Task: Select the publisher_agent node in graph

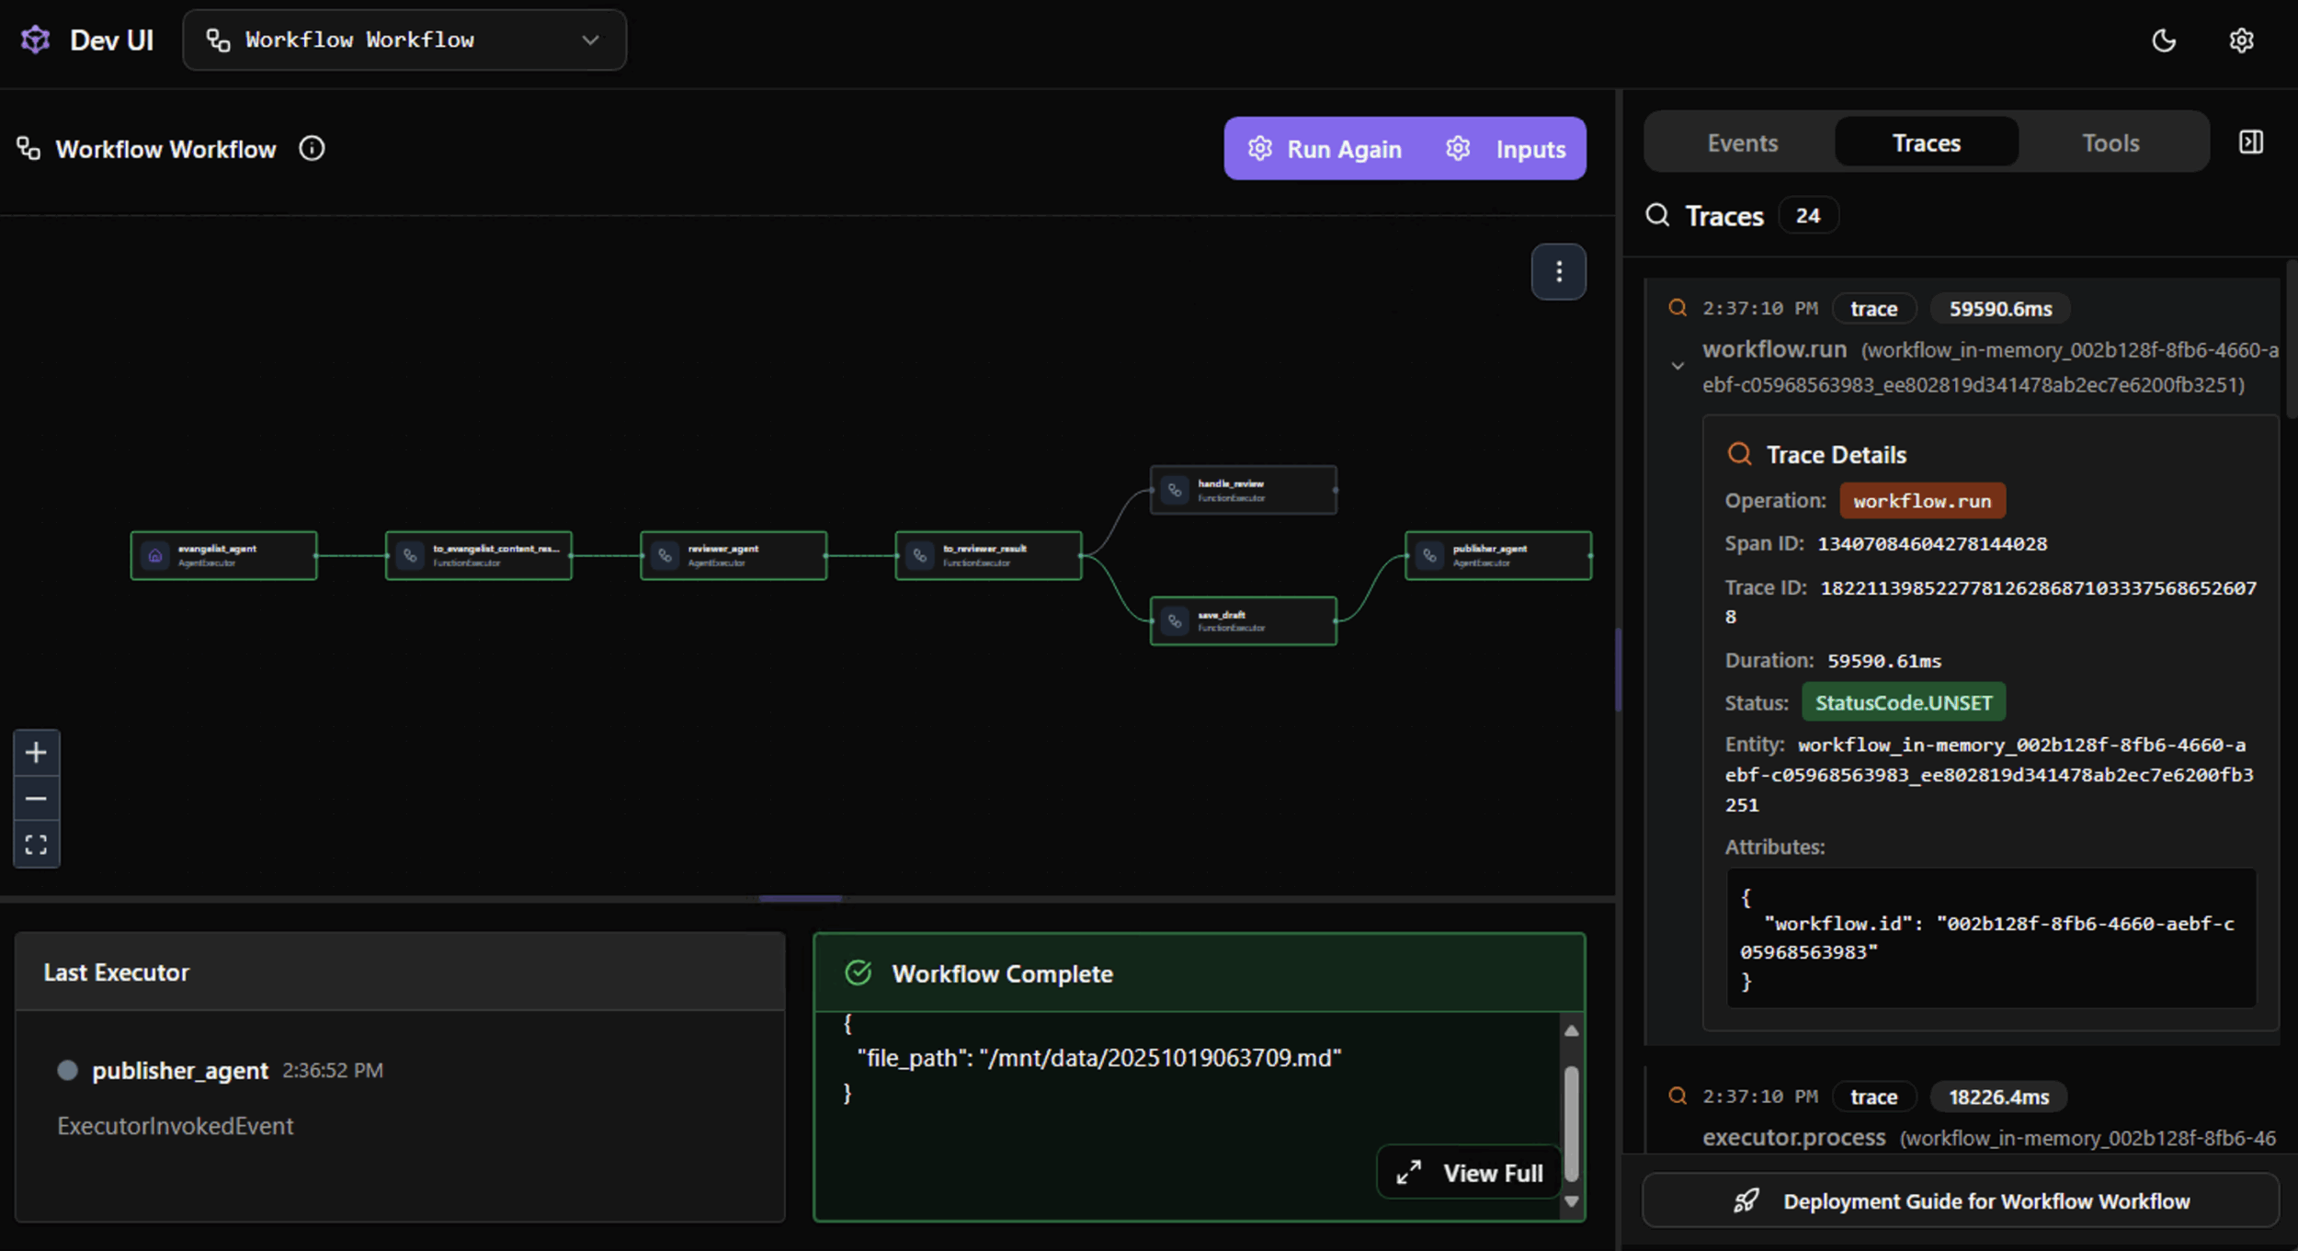Action: tap(1497, 555)
